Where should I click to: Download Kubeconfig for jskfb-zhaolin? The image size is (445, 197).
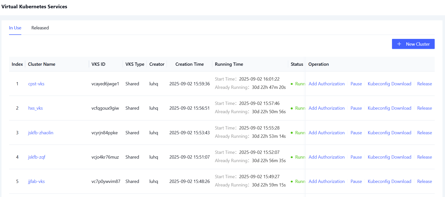coord(389,133)
